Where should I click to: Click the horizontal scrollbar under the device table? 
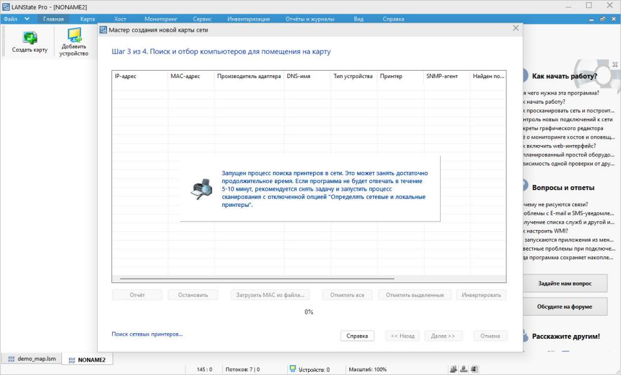click(257, 279)
